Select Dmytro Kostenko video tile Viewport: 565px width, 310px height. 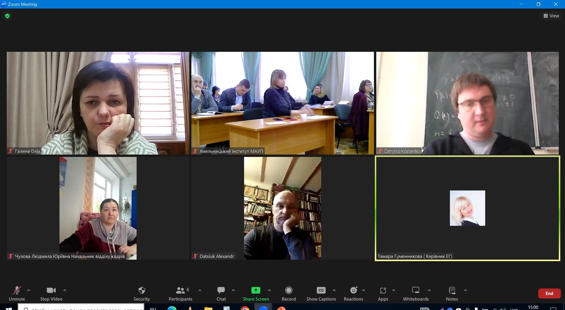pos(467,103)
